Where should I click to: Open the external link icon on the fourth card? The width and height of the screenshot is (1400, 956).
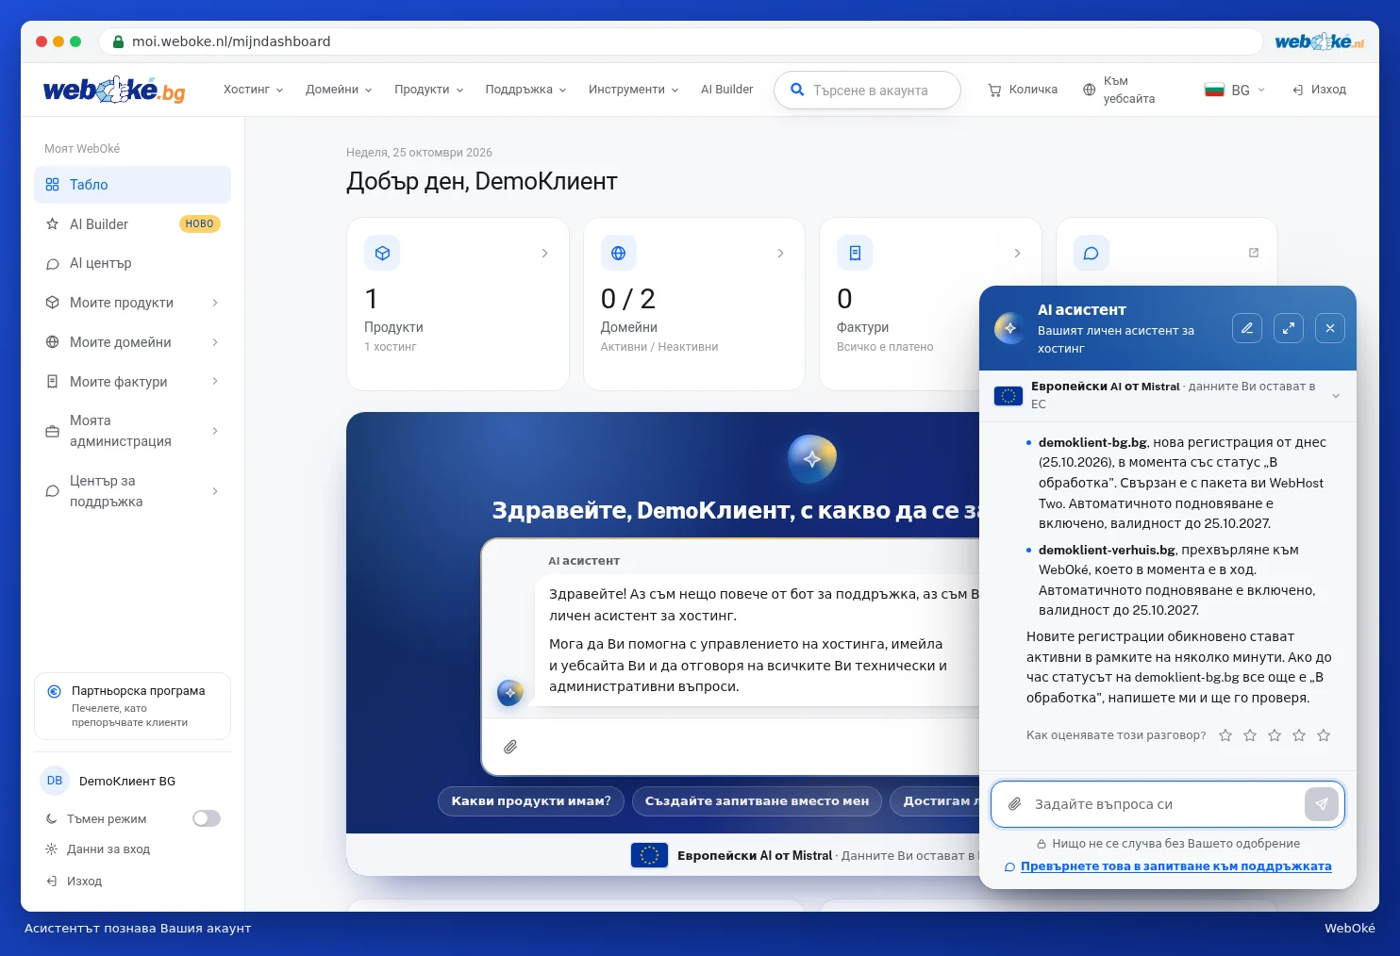click(1254, 253)
